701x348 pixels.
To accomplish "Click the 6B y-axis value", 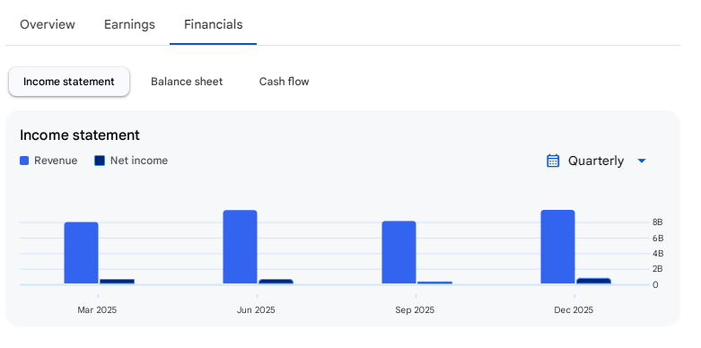I will tap(657, 238).
